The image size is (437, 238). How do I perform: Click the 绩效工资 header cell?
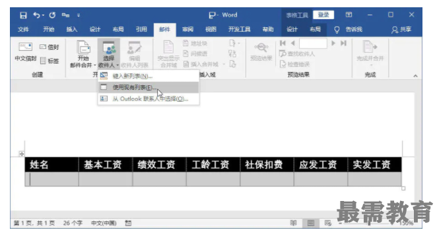tap(159, 165)
